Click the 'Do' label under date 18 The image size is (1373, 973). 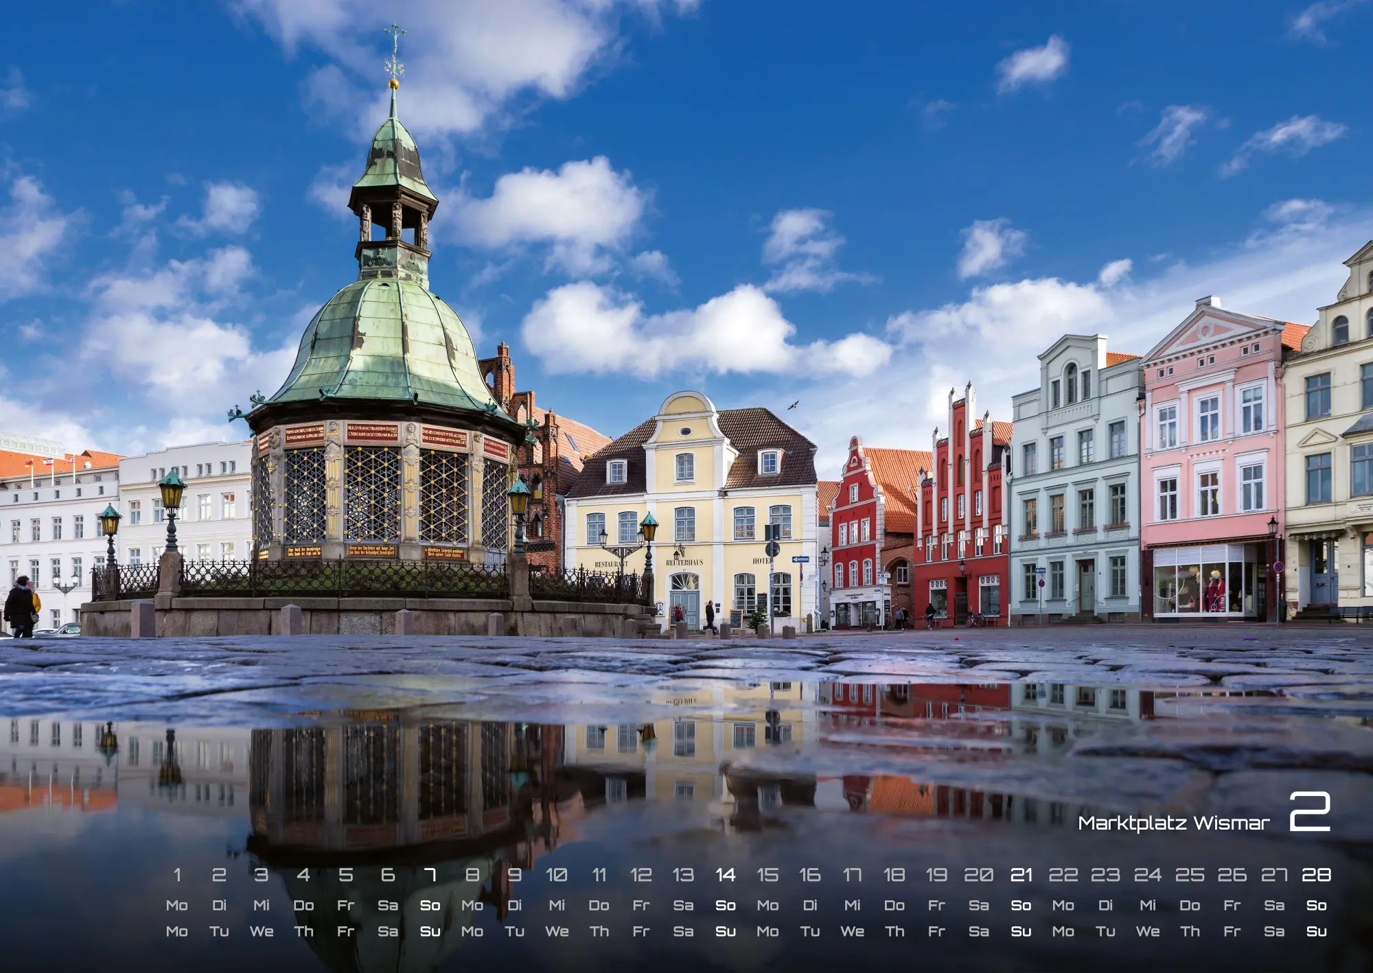tap(894, 906)
